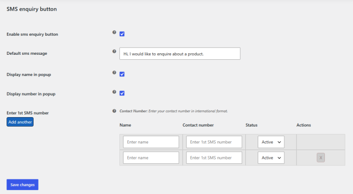Click second row Enter name field
The height and width of the screenshot is (194, 353).
click(x=151, y=158)
